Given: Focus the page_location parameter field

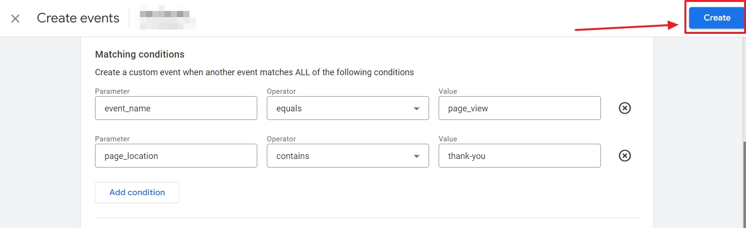Looking at the screenshot, I should click(176, 156).
